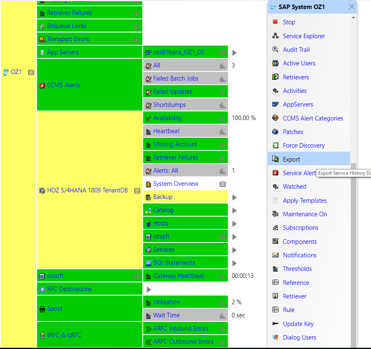Click the menu icon on the left ozsoft row
This screenshot has height=349, width=371.
[x=137, y=276]
